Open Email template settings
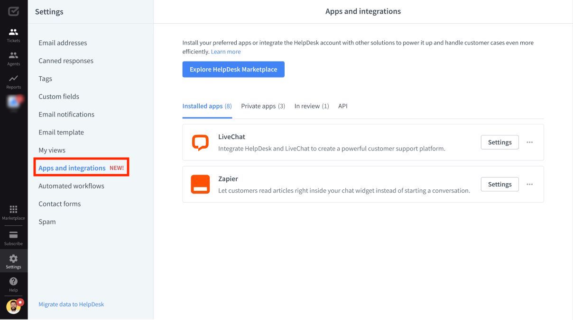The image size is (573, 320). point(61,133)
